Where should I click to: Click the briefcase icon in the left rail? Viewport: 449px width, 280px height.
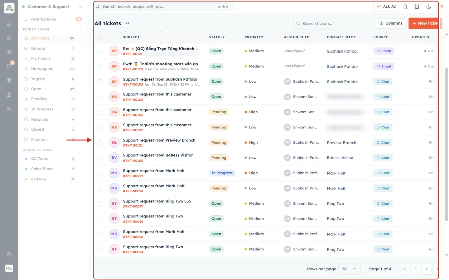click(9, 38)
